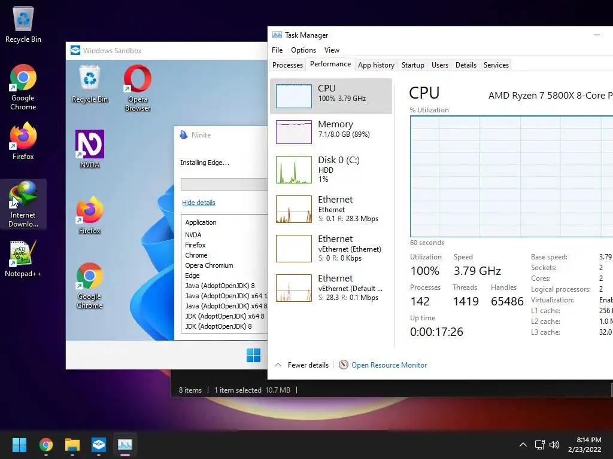
Task: Collapse Task Manager with Fewer details
Action: 302,365
